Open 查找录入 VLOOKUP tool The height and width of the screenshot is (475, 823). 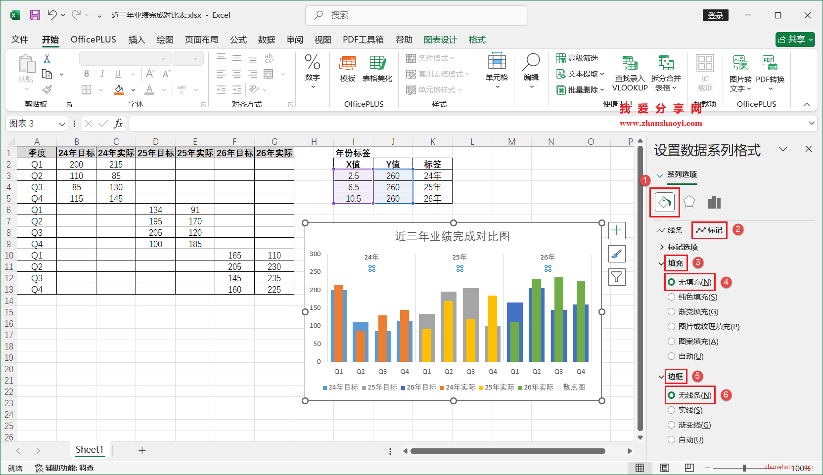point(630,73)
